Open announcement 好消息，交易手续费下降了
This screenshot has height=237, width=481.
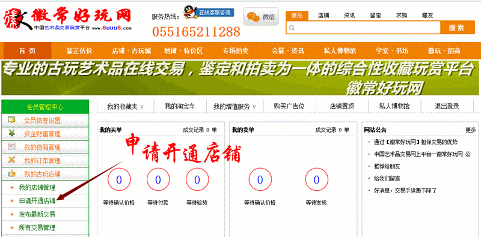click(x=405, y=190)
